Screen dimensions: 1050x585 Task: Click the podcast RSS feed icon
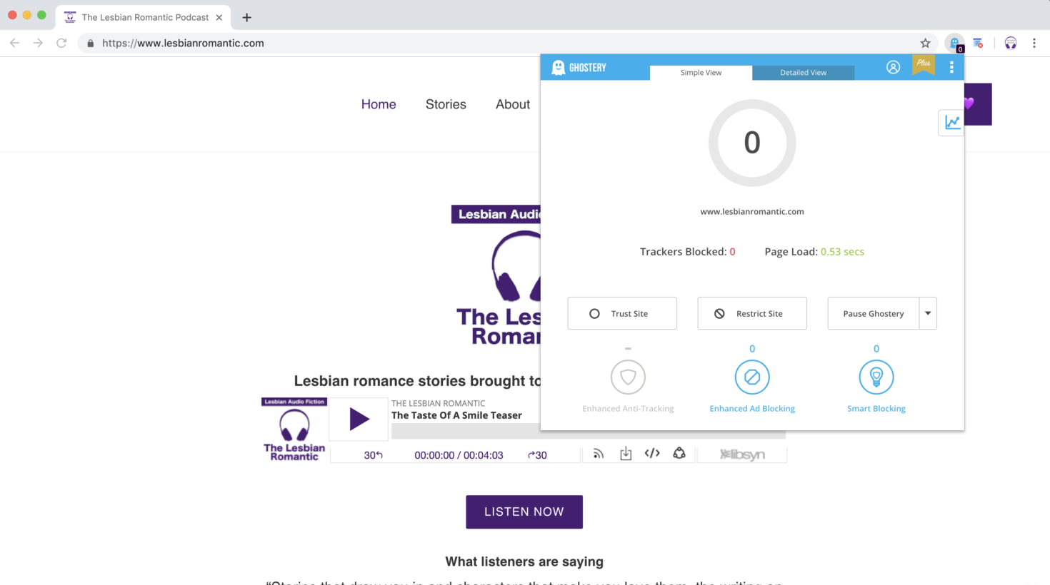599,454
